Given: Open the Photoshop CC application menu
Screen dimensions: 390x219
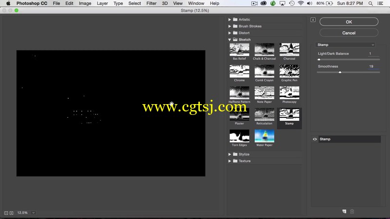Looking at the screenshot, I should point(32,3).
